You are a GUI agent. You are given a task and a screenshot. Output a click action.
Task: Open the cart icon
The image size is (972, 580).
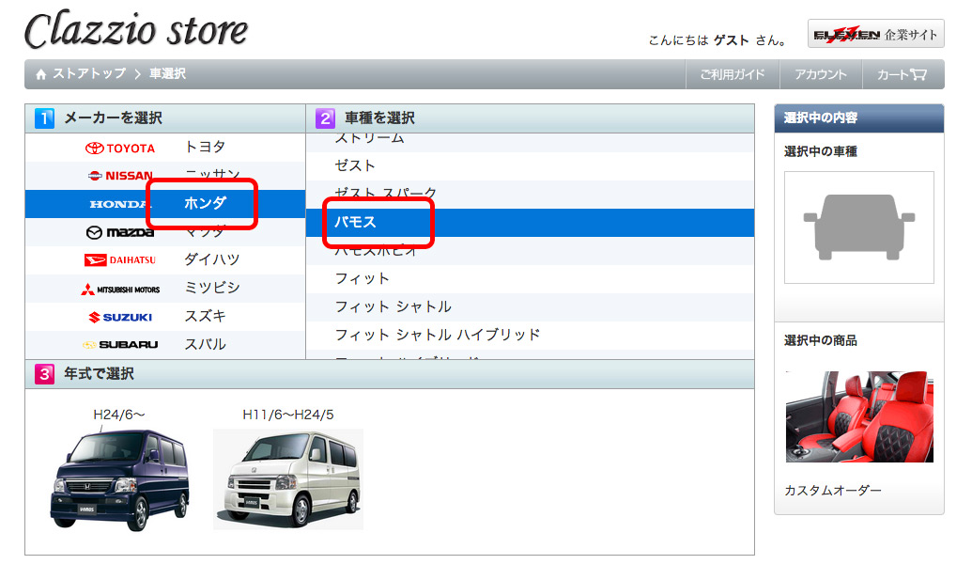pos(918,74)
